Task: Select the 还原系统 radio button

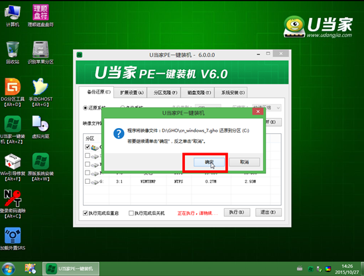Action: [85, 107]
